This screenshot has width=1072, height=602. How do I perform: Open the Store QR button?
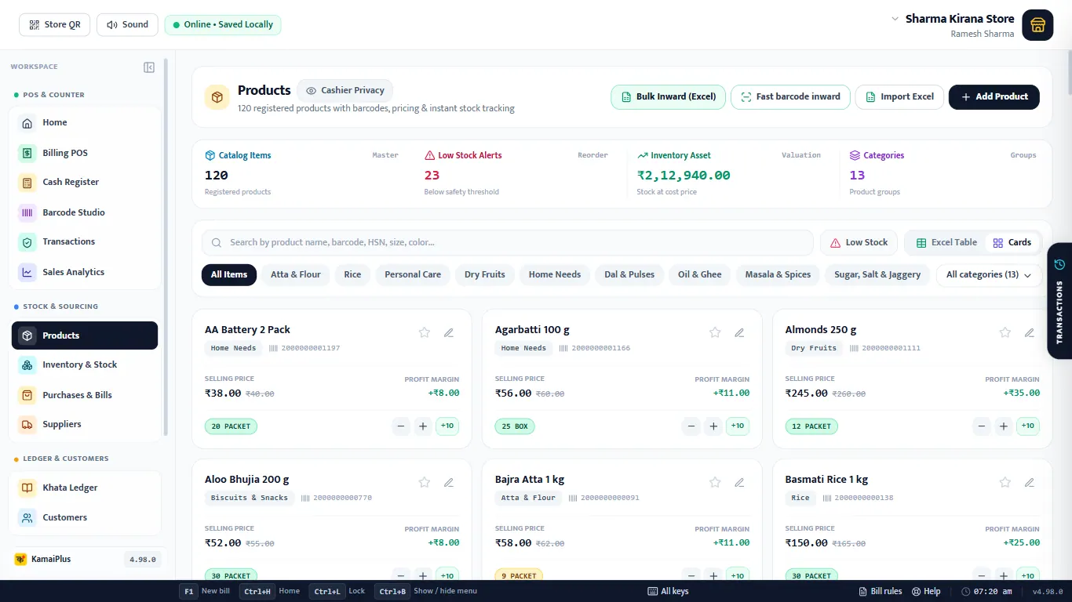pos(55,24)
